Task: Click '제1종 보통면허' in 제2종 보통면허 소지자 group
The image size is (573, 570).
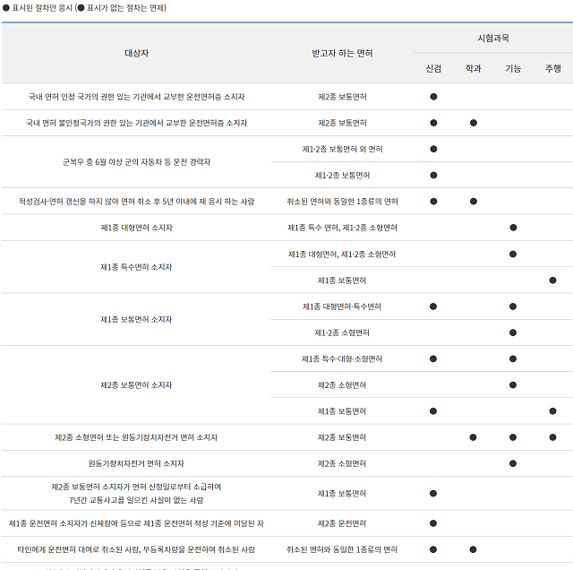Action: pyautogui.click(x=342, y=411)
